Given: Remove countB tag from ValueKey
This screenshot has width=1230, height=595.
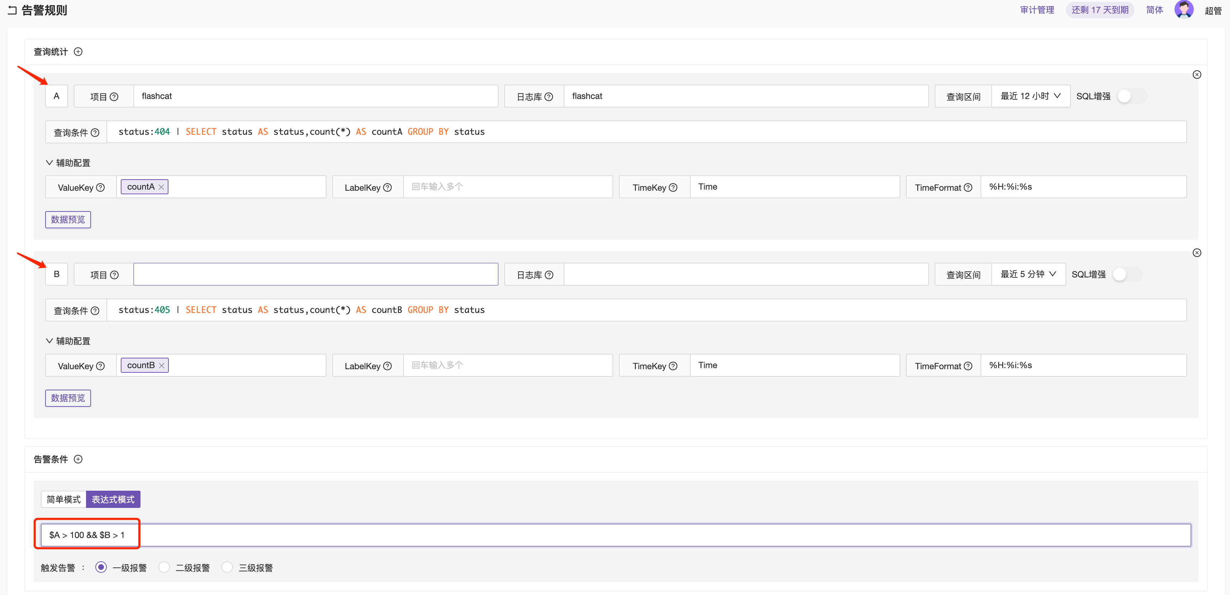Looking at the screenshot, I should coord(161,365).
